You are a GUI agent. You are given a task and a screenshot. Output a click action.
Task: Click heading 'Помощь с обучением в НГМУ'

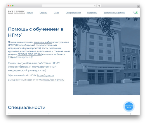tap(36, 32)
